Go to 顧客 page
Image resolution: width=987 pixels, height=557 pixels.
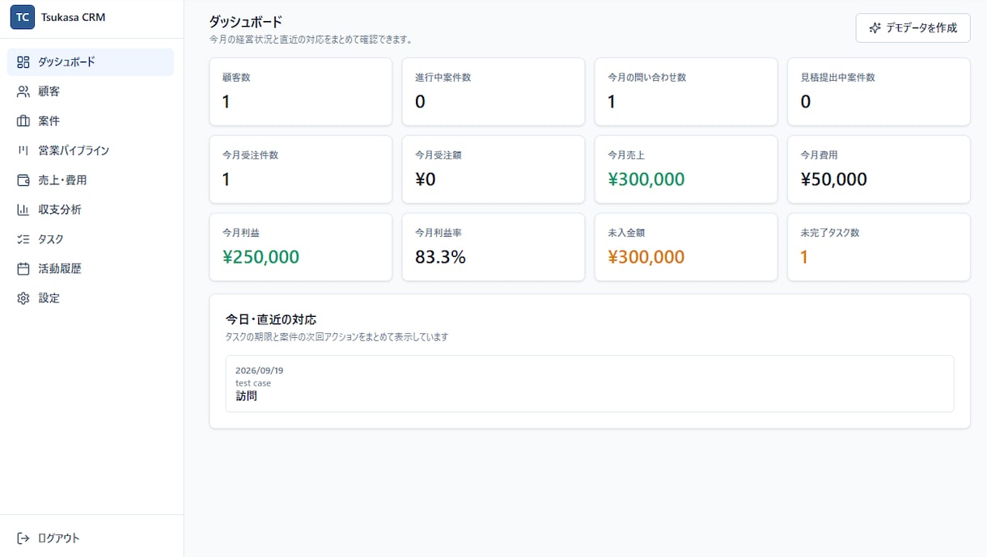91,91
